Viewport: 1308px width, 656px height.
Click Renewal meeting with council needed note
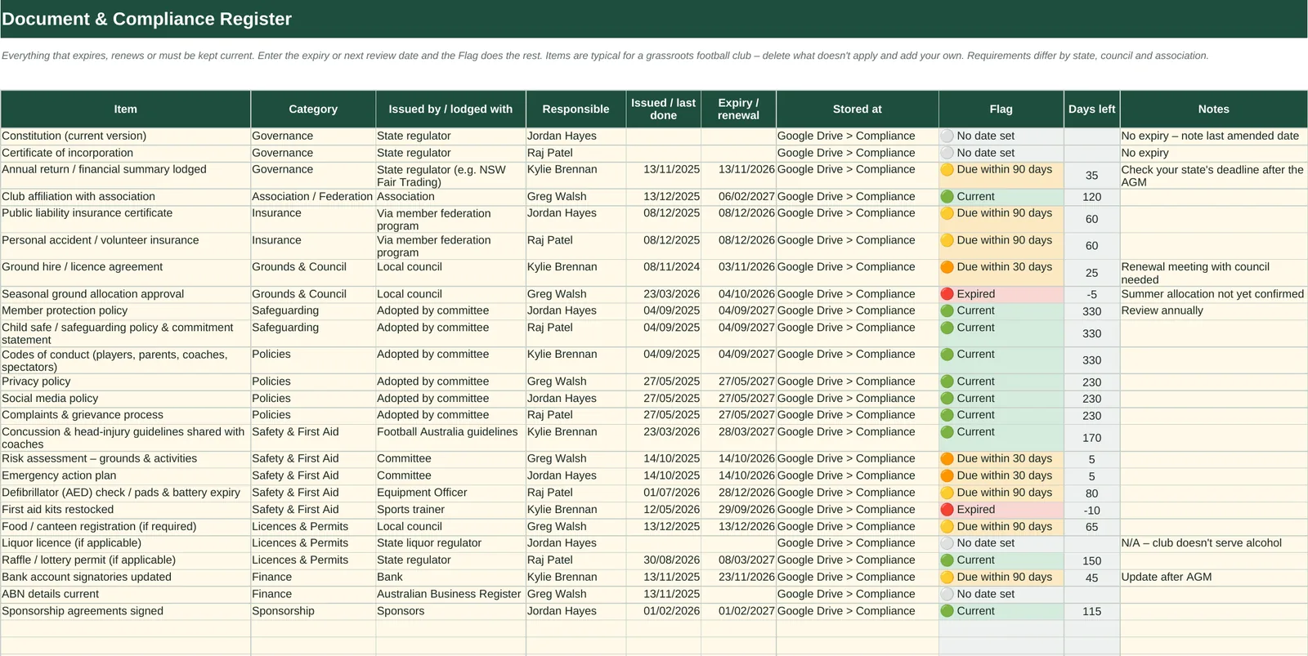click(1213, 273)
